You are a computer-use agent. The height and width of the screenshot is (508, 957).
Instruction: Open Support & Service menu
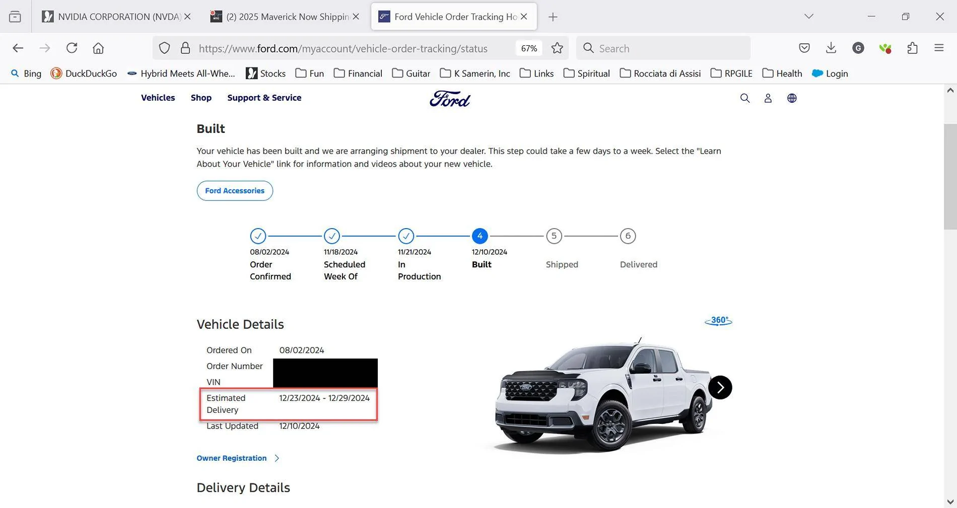click(x=264, y=98)
